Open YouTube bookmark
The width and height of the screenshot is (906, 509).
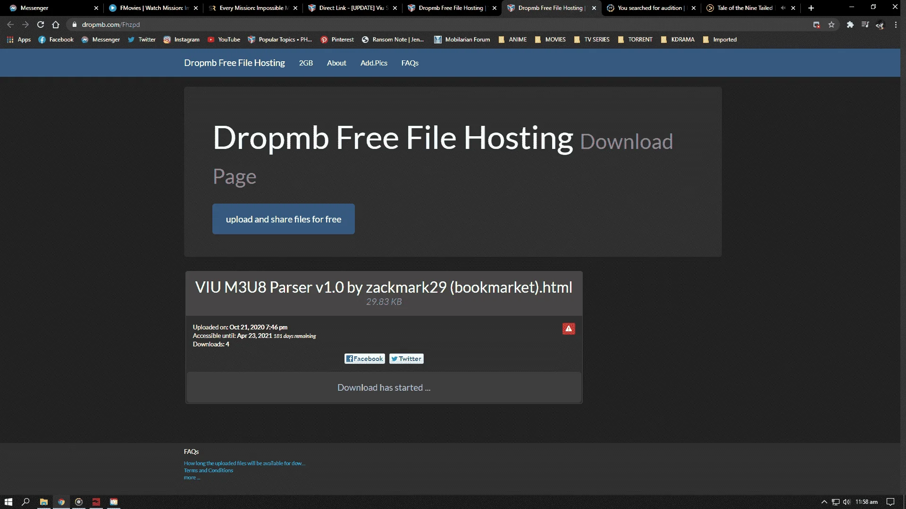[224, 40]
